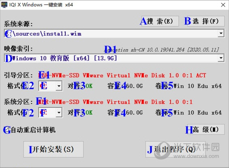Click 系统分区 volume label Win 10 Edu x64
The image size is (229, 168).
pyautogui.click(x=198, y=113)
